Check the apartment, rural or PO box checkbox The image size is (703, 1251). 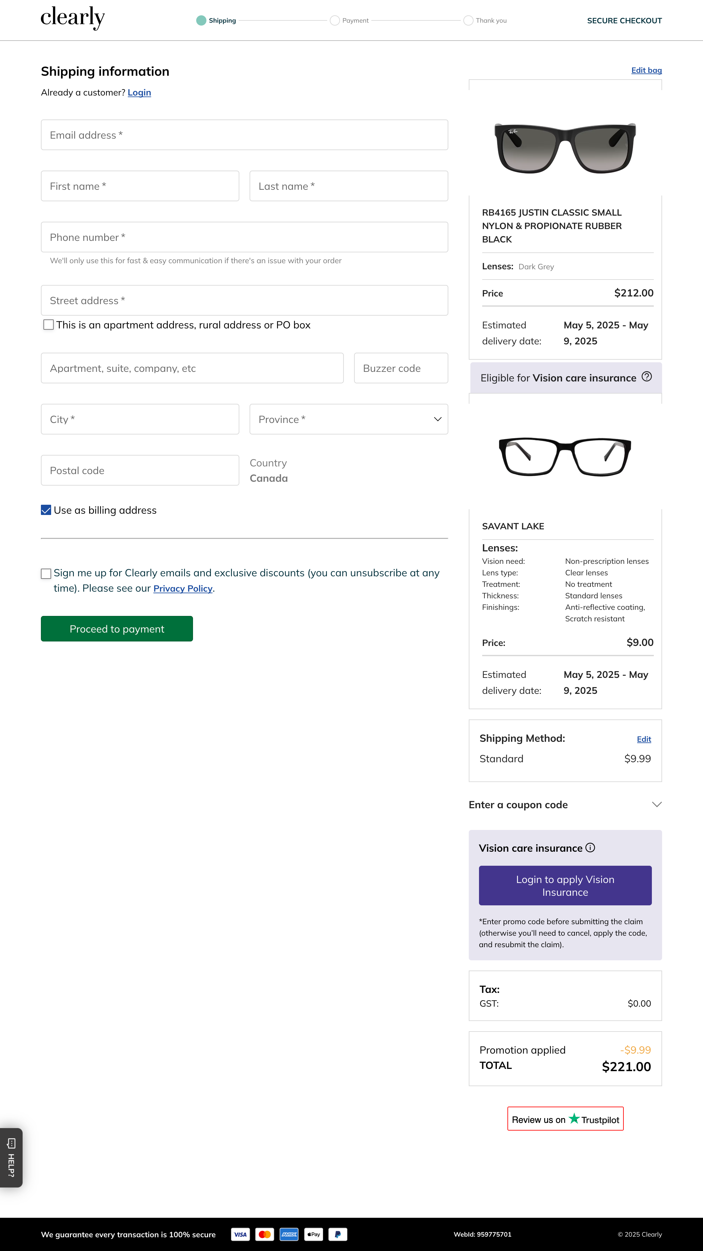point(49,324)
